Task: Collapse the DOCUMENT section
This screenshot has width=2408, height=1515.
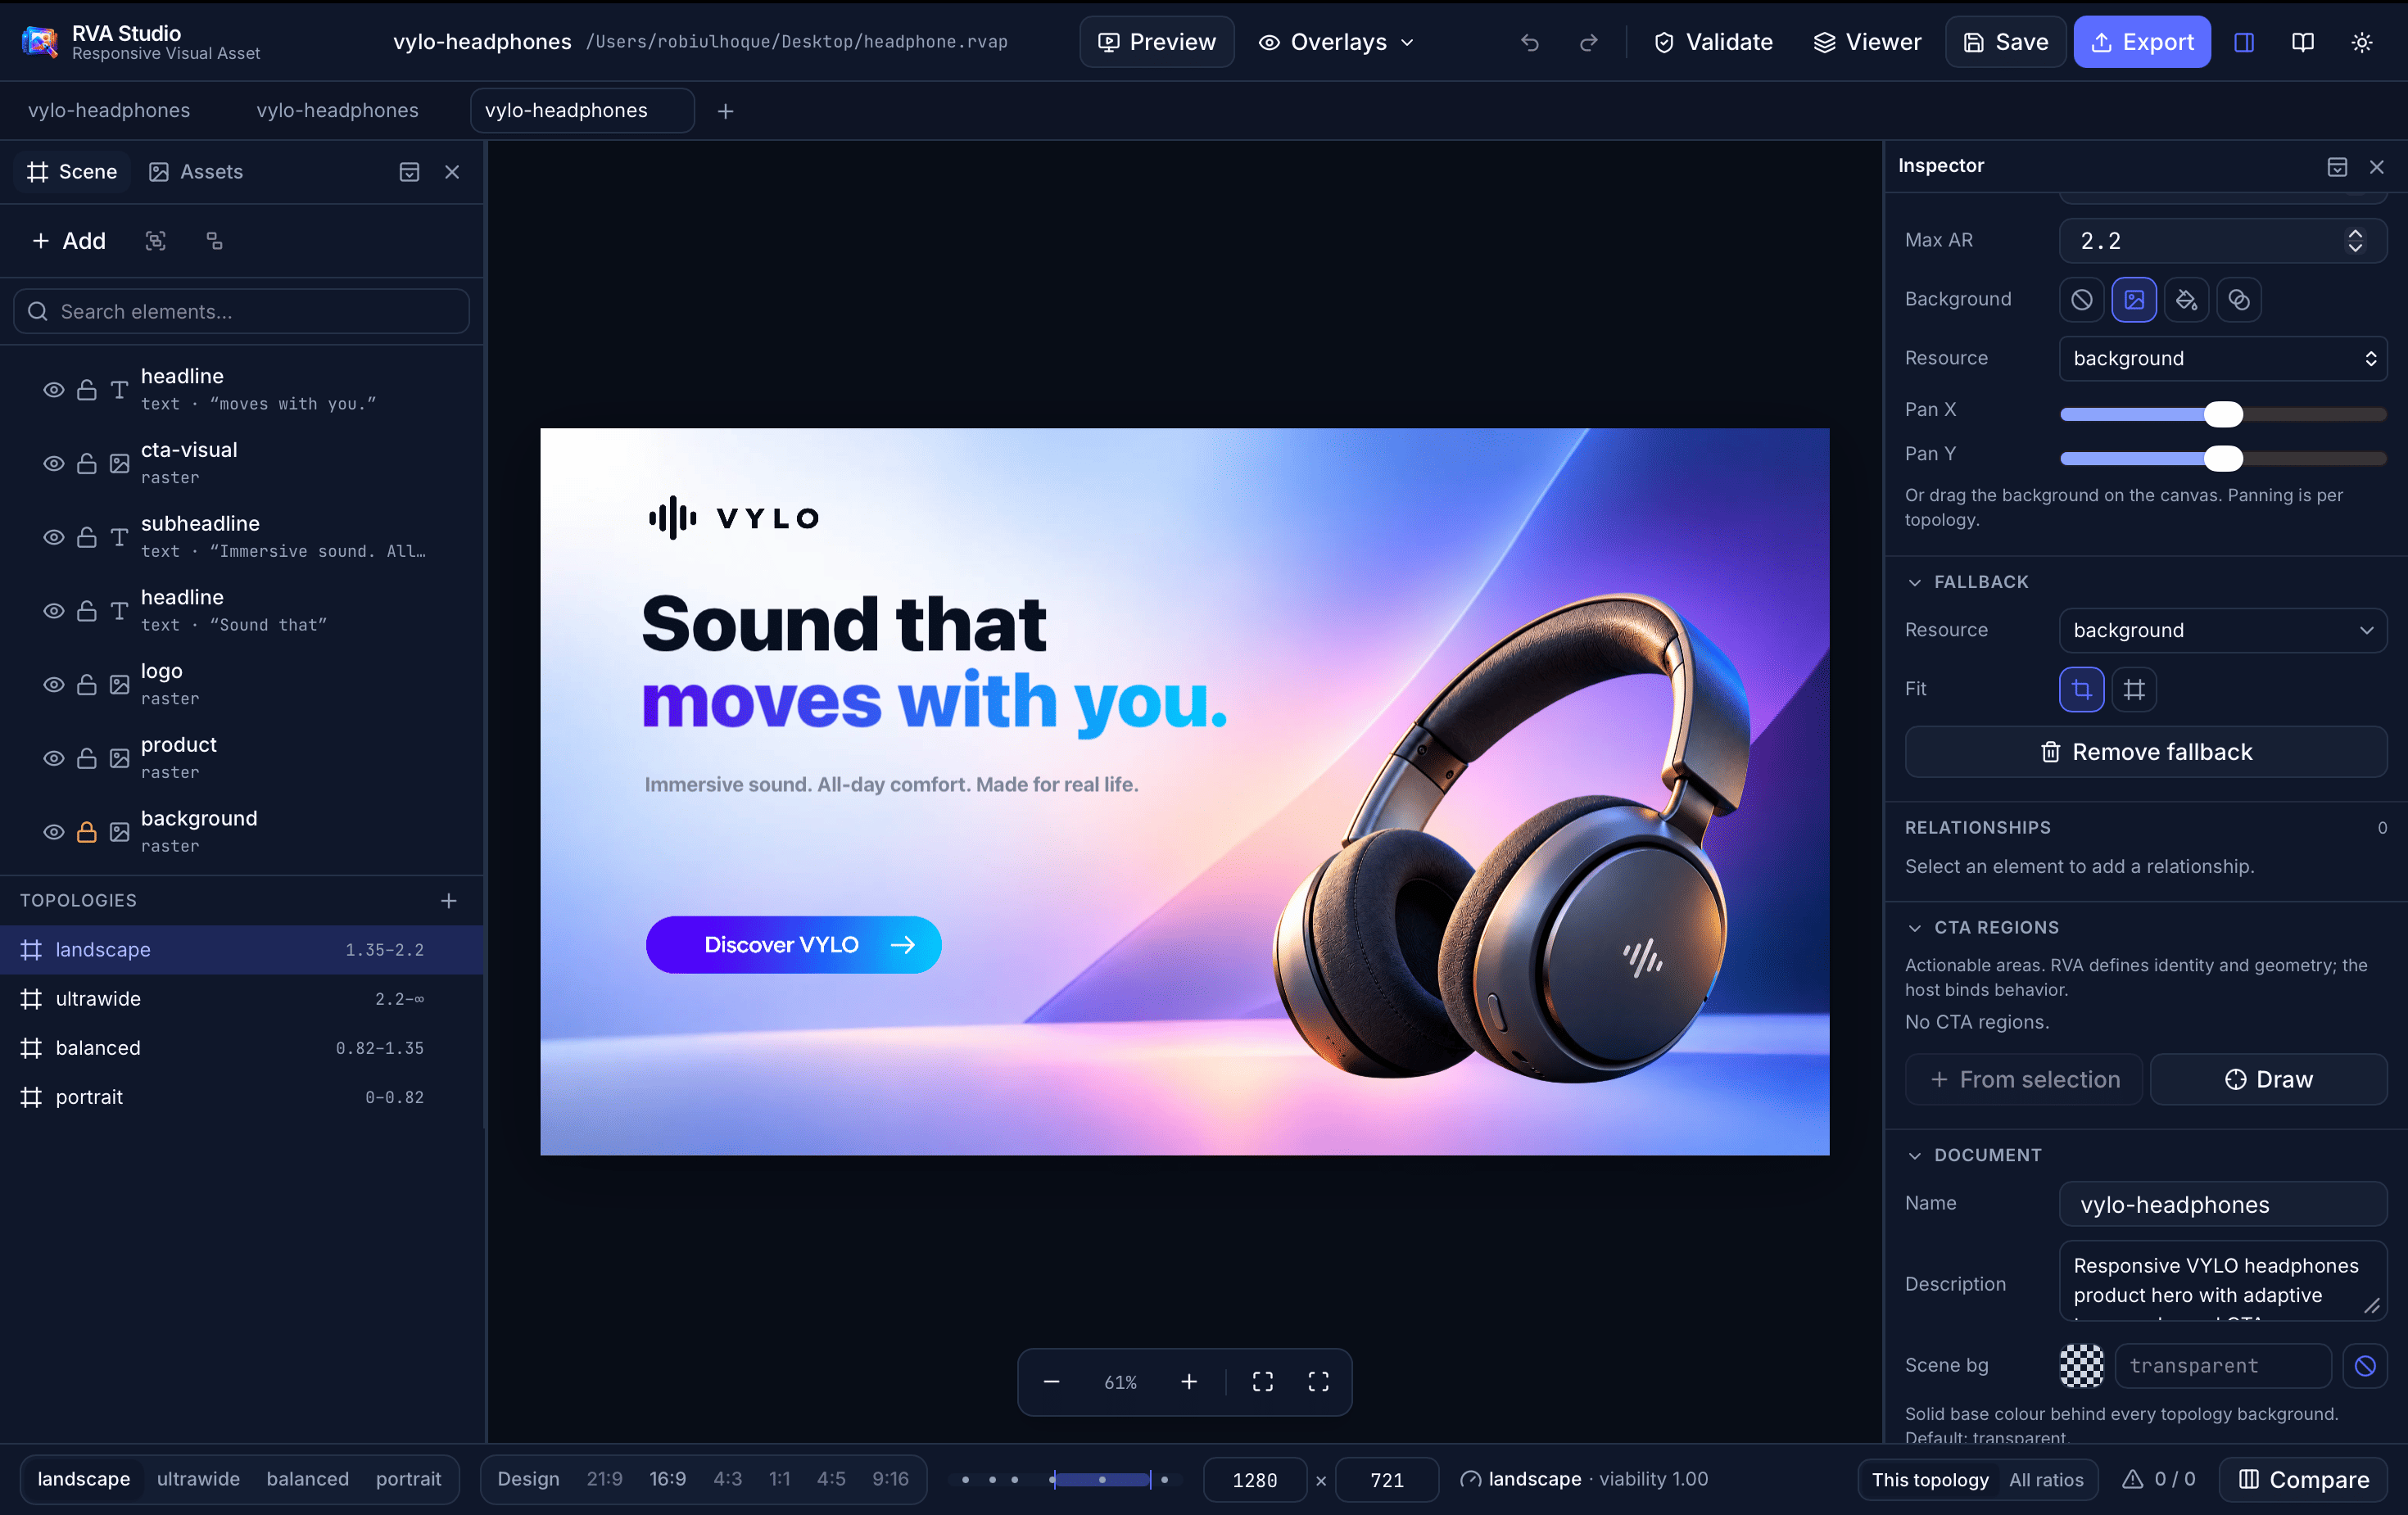Action: (1914, 1156)
